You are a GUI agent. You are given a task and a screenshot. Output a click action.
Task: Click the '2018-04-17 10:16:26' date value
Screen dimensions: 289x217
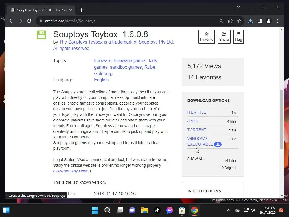click(115, 194)
